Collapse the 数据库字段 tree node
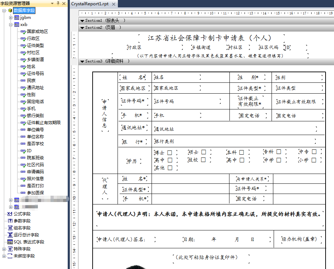This screenshot has width=334, height=269. (4, 11)
